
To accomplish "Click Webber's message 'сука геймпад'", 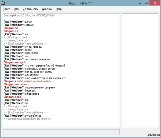I will (x=23, y=116).
